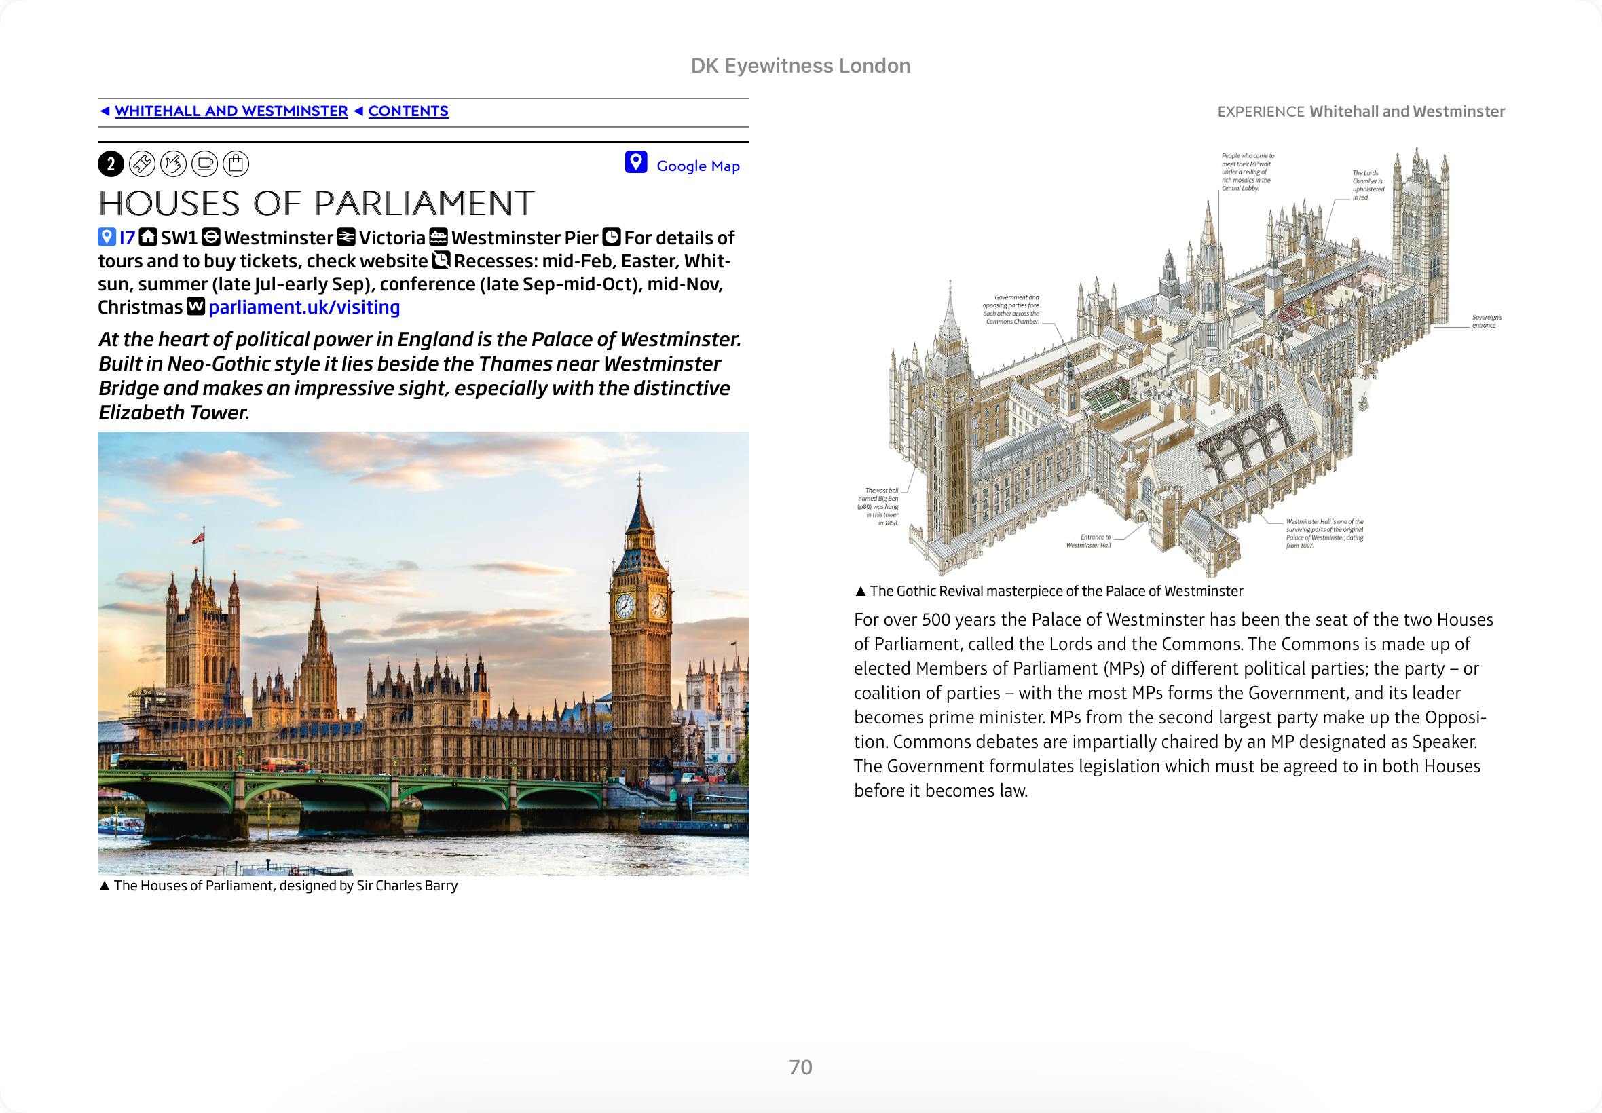Click the blue map pin beside I7
Viewport: 1602px width, 1113px height.
point(106,237)
